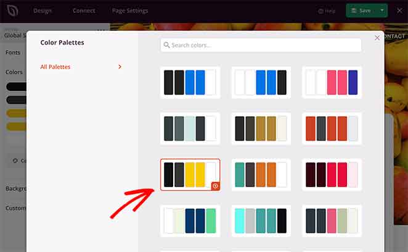Select All Palettes in sidebar
The width and height of the screenshot is (408, 252).
coord(55,67)
